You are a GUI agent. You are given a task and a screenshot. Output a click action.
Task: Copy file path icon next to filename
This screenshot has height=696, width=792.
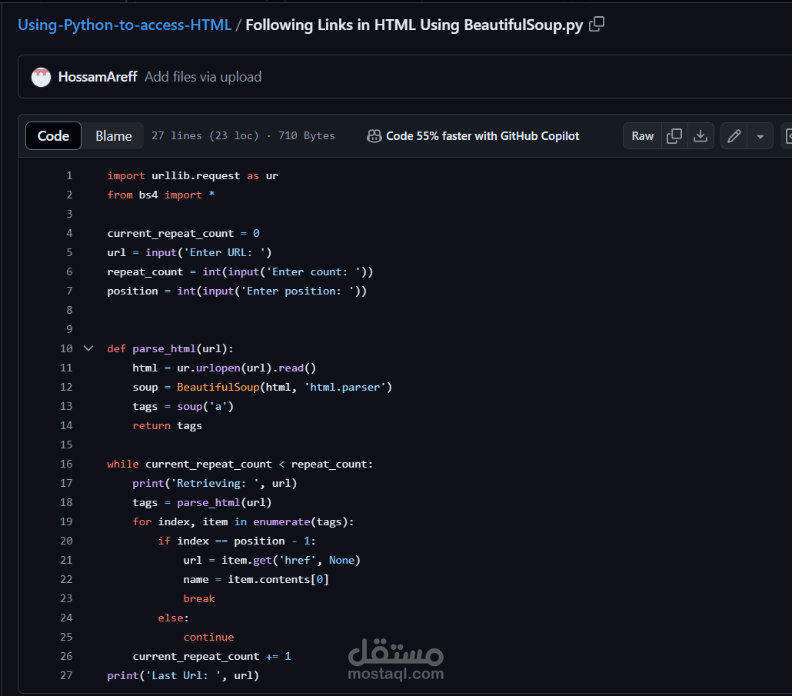pos(597,25)
